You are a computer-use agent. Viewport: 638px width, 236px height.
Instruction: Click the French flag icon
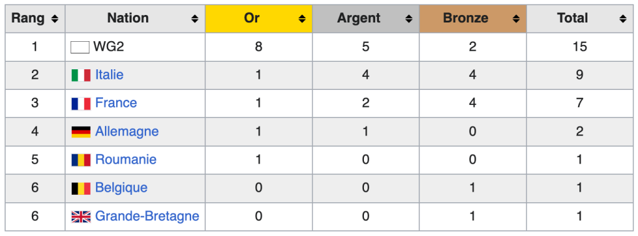click(81, 104)
